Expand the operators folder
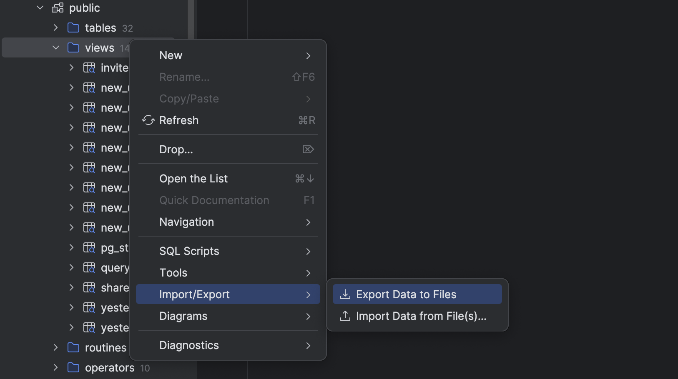The image size is (678, 379). 56,368
